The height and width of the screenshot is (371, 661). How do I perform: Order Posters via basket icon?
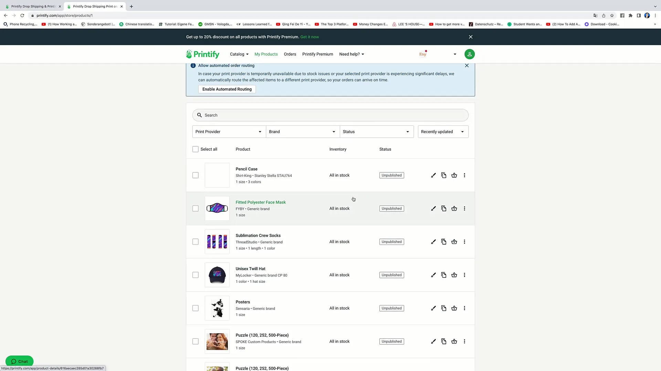tap(454, 308)
